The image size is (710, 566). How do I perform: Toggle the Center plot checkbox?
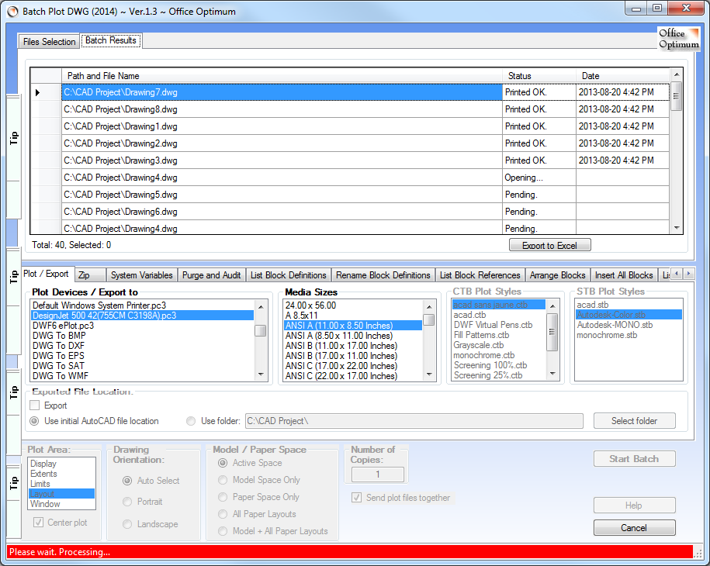click(x=39, y=523)
